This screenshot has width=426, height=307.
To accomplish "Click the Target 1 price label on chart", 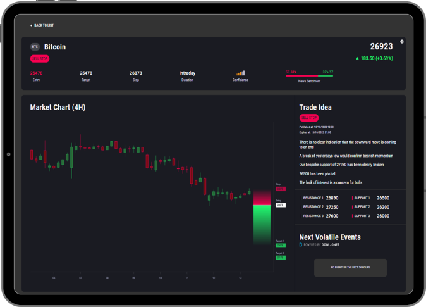I will 280,245.
